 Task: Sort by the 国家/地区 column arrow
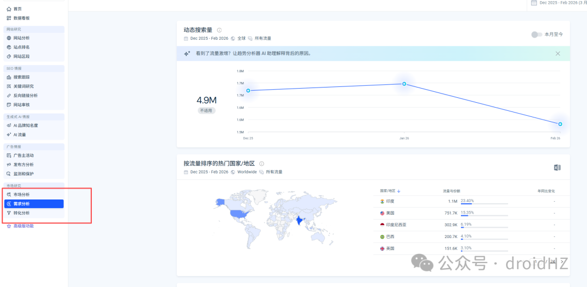[399, 191]
